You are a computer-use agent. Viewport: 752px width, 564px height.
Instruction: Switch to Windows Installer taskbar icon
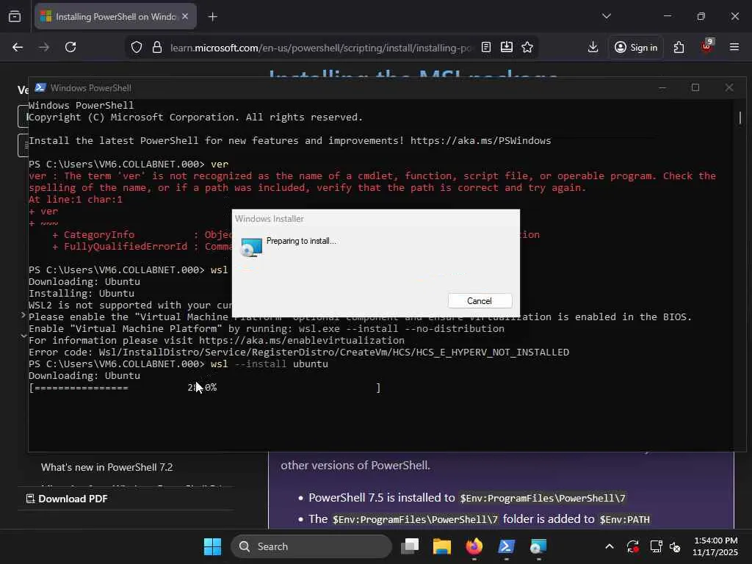(x=538, y=546)
